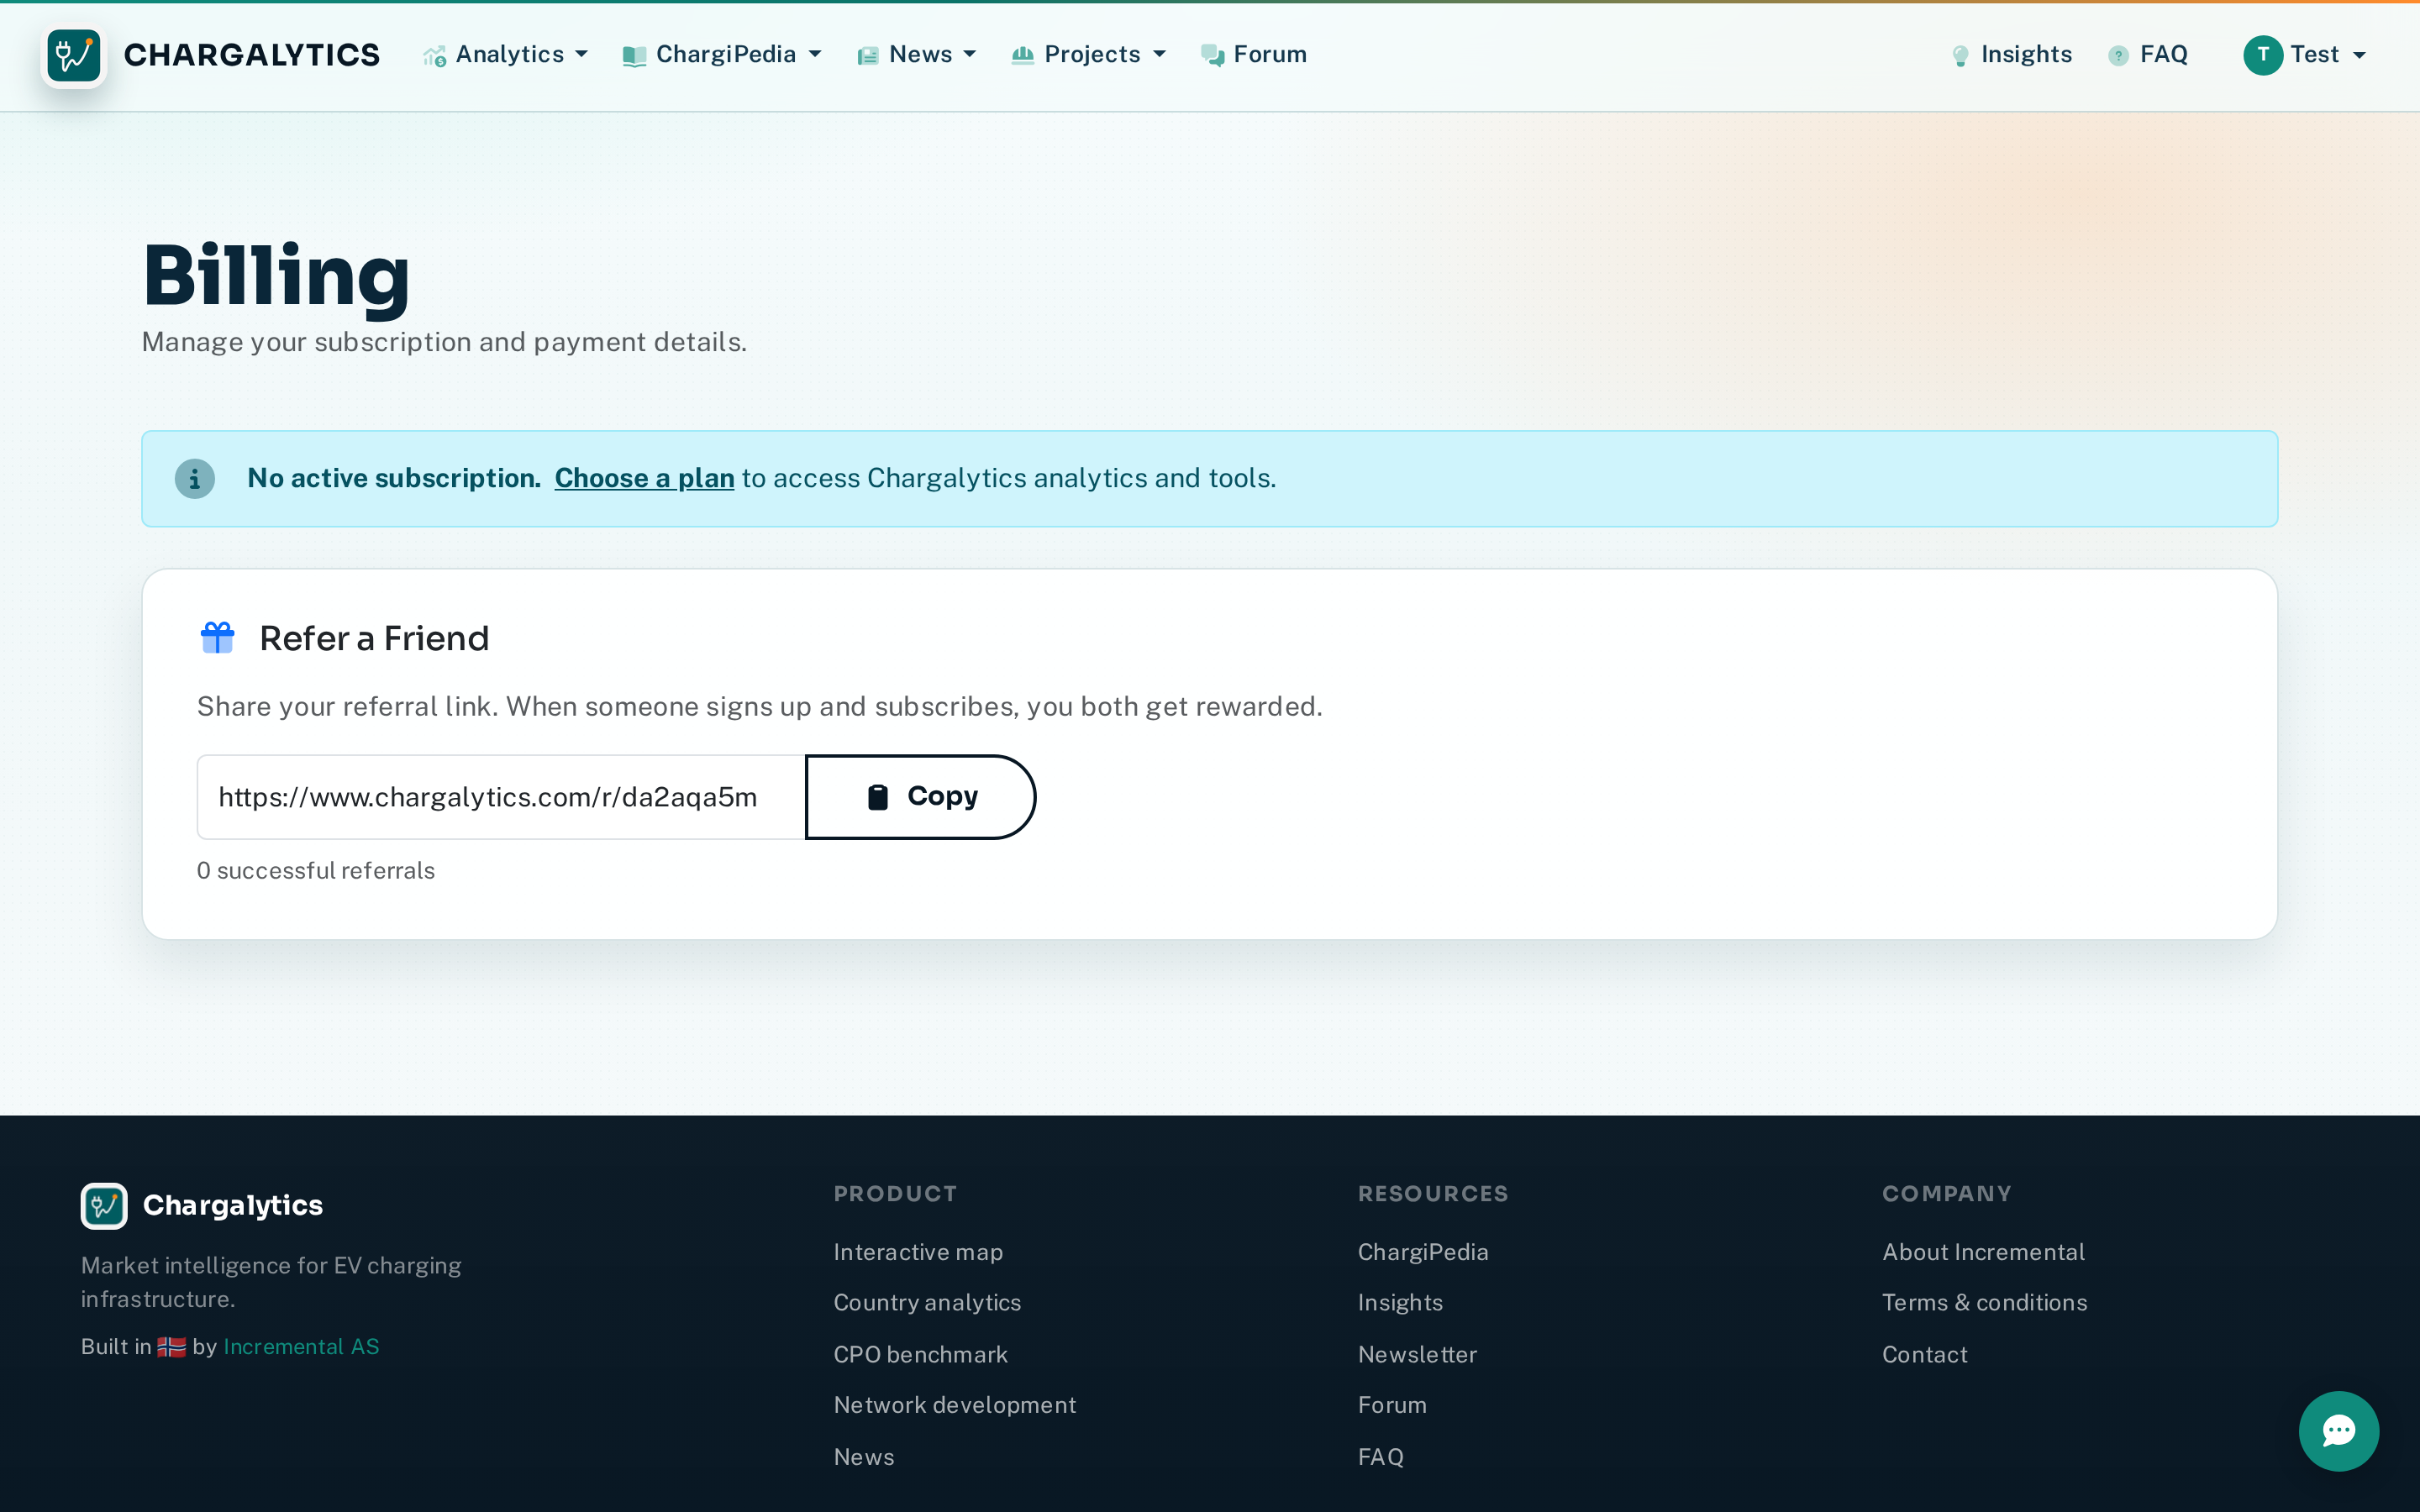Image resolution: width=2420 pixels, height=1512 pixels.
Task: Open the News dropdown menu
Action: pyautogui.click(x=916, y=55)
